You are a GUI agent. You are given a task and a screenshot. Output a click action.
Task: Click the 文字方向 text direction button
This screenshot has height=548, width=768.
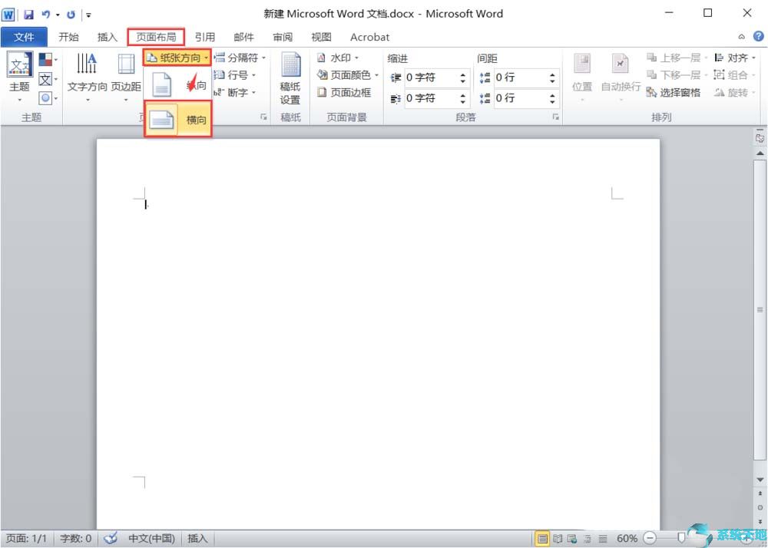click(88, 78)
